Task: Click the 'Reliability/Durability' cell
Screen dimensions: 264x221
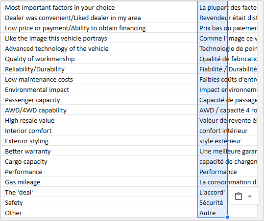Action: click(x=100, y=69)
